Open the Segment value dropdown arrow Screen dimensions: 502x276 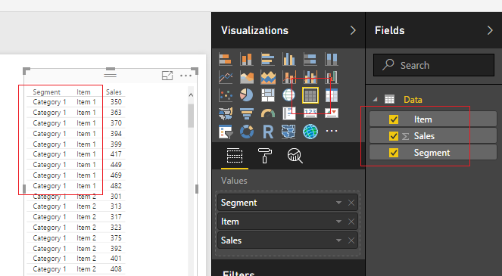click(x=338, y=203)
